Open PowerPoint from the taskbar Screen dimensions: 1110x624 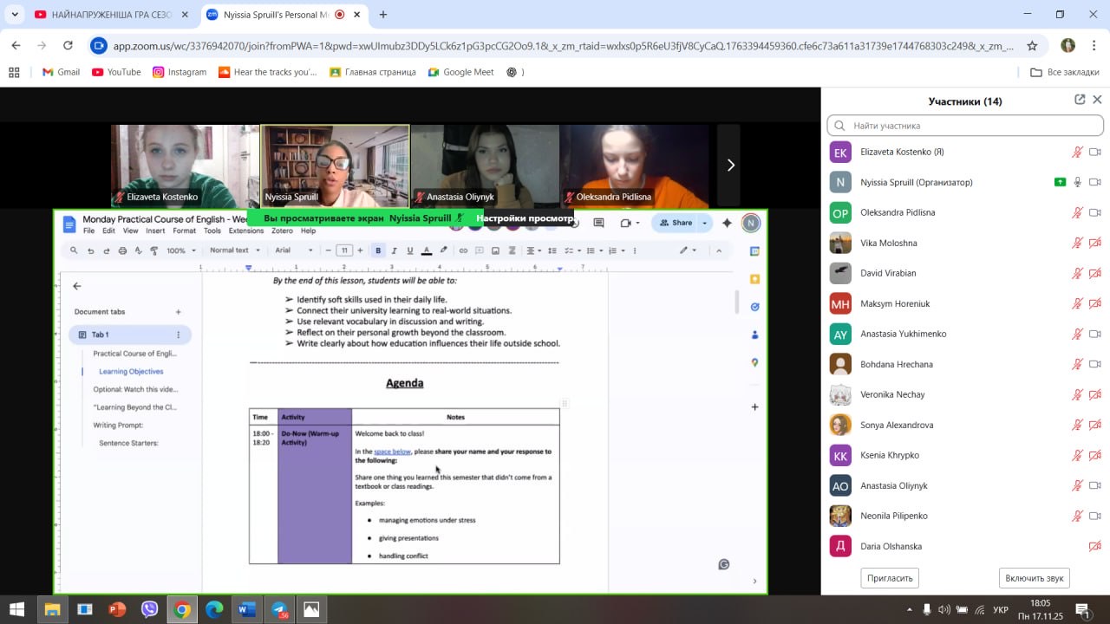click(117, 609)
